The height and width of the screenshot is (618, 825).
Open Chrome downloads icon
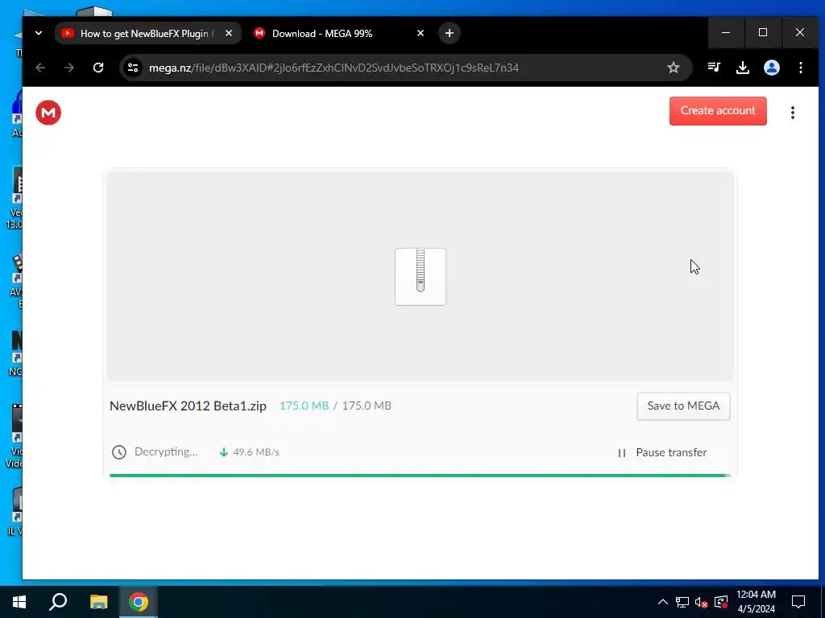(742, 68)
